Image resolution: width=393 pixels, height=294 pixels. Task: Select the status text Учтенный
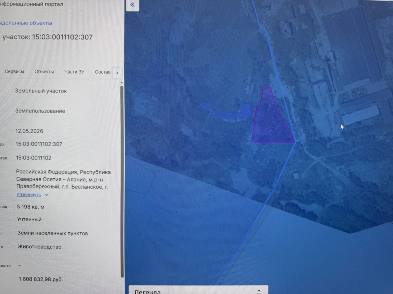coord(29,219)
